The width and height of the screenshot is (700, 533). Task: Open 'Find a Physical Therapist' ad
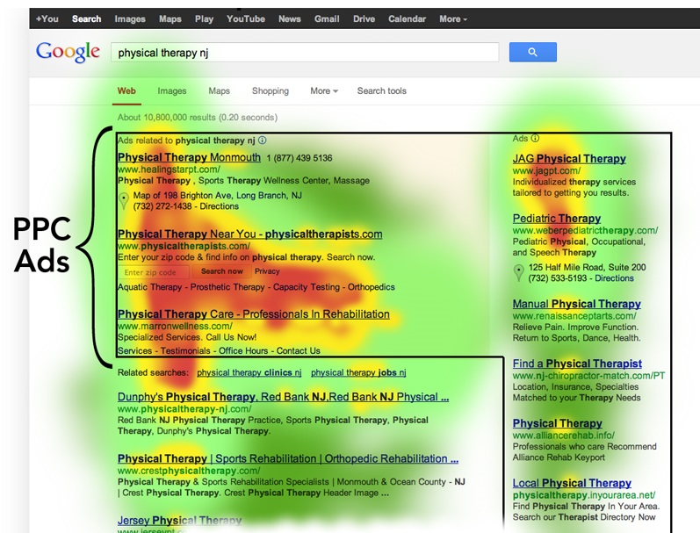[x=577, y=364]
